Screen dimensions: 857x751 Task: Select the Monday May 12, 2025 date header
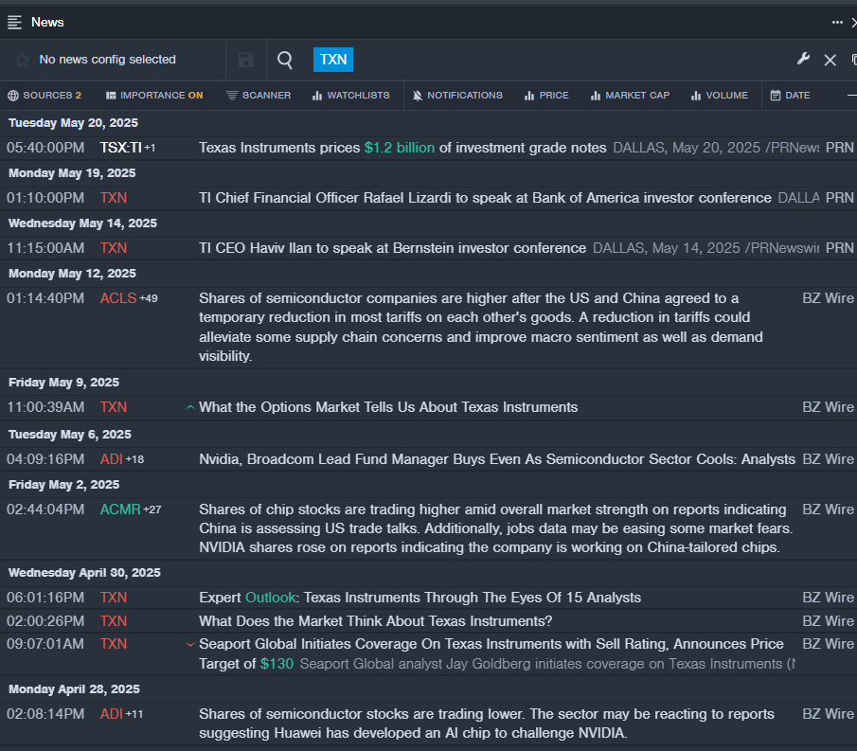72,274
